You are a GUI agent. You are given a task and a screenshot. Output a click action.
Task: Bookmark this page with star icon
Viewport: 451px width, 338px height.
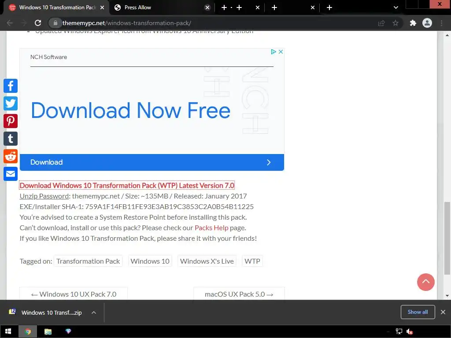396,23
